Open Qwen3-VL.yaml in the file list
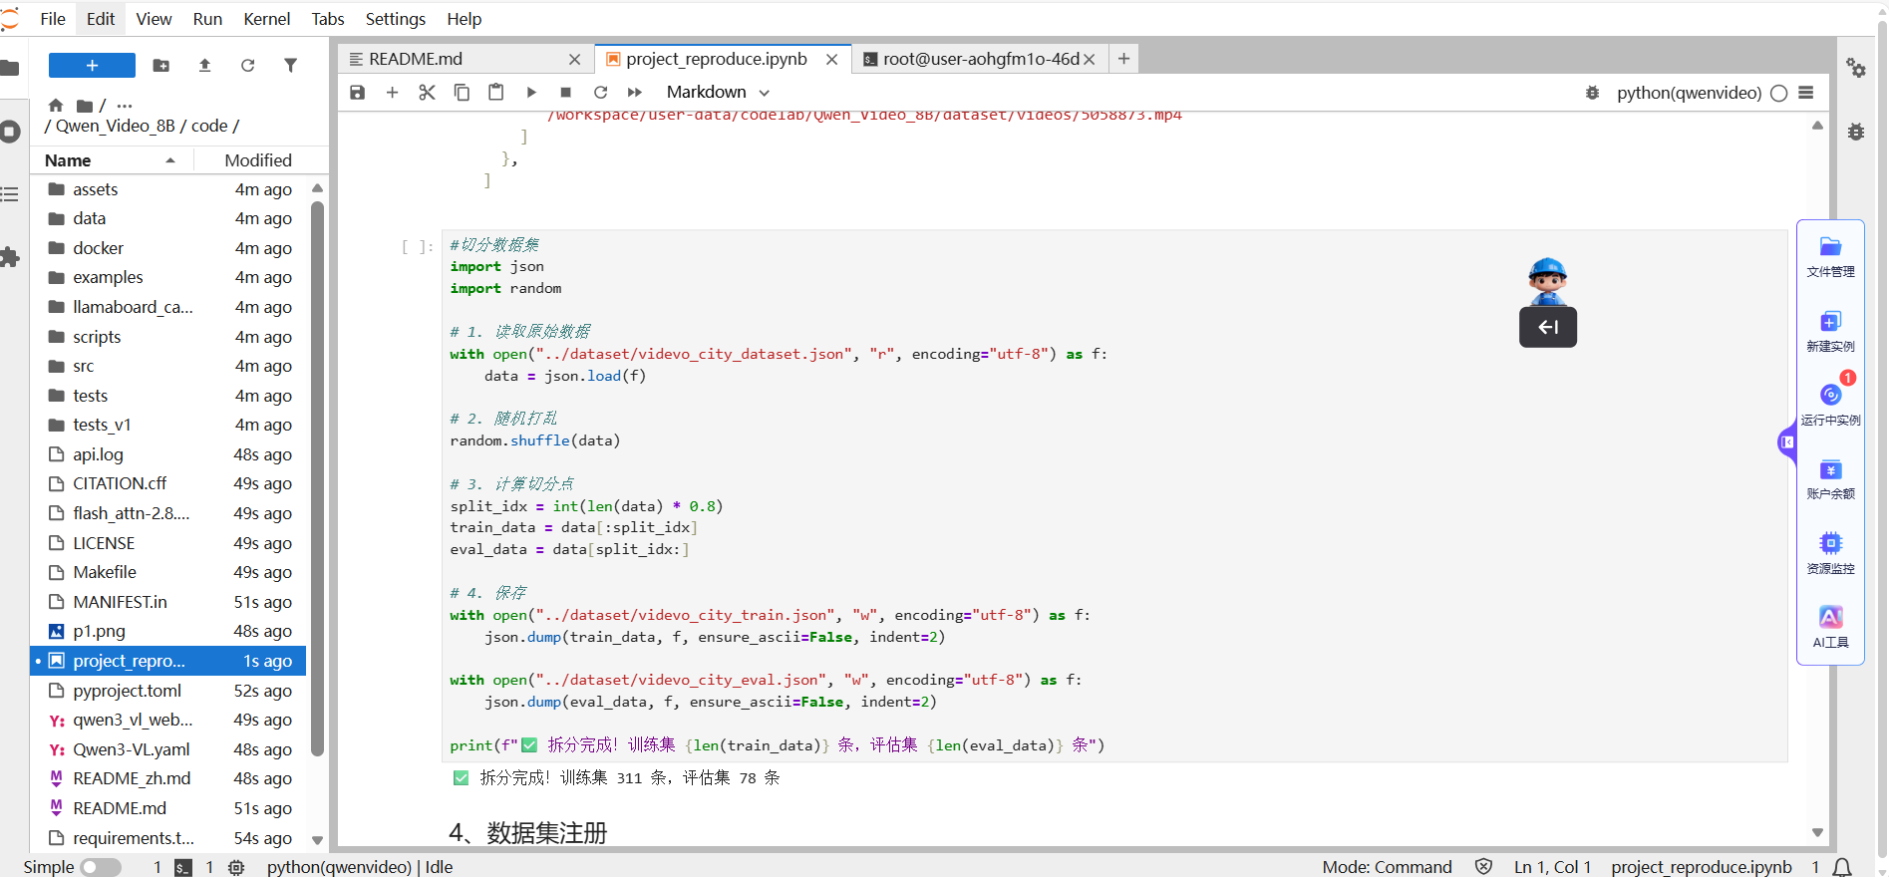This screenshot has height=877, width=1889. (x=132, y=749)
